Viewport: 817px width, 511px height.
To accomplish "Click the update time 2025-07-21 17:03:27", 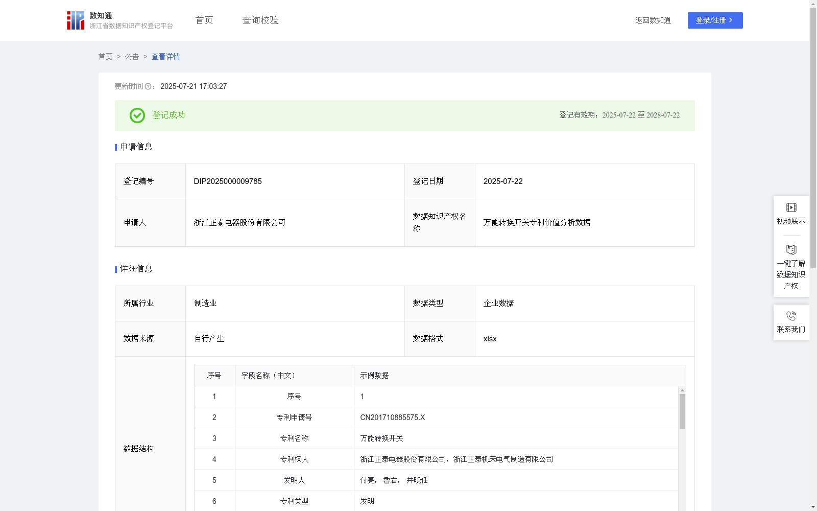I will click(194, 87).
